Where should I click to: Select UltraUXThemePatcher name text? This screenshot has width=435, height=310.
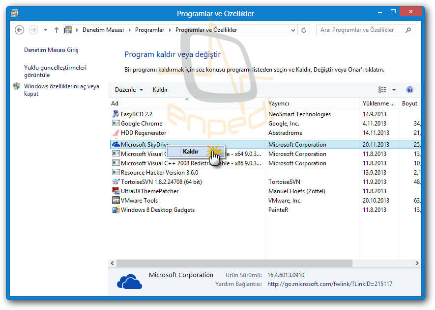click(x=149, y=191)
